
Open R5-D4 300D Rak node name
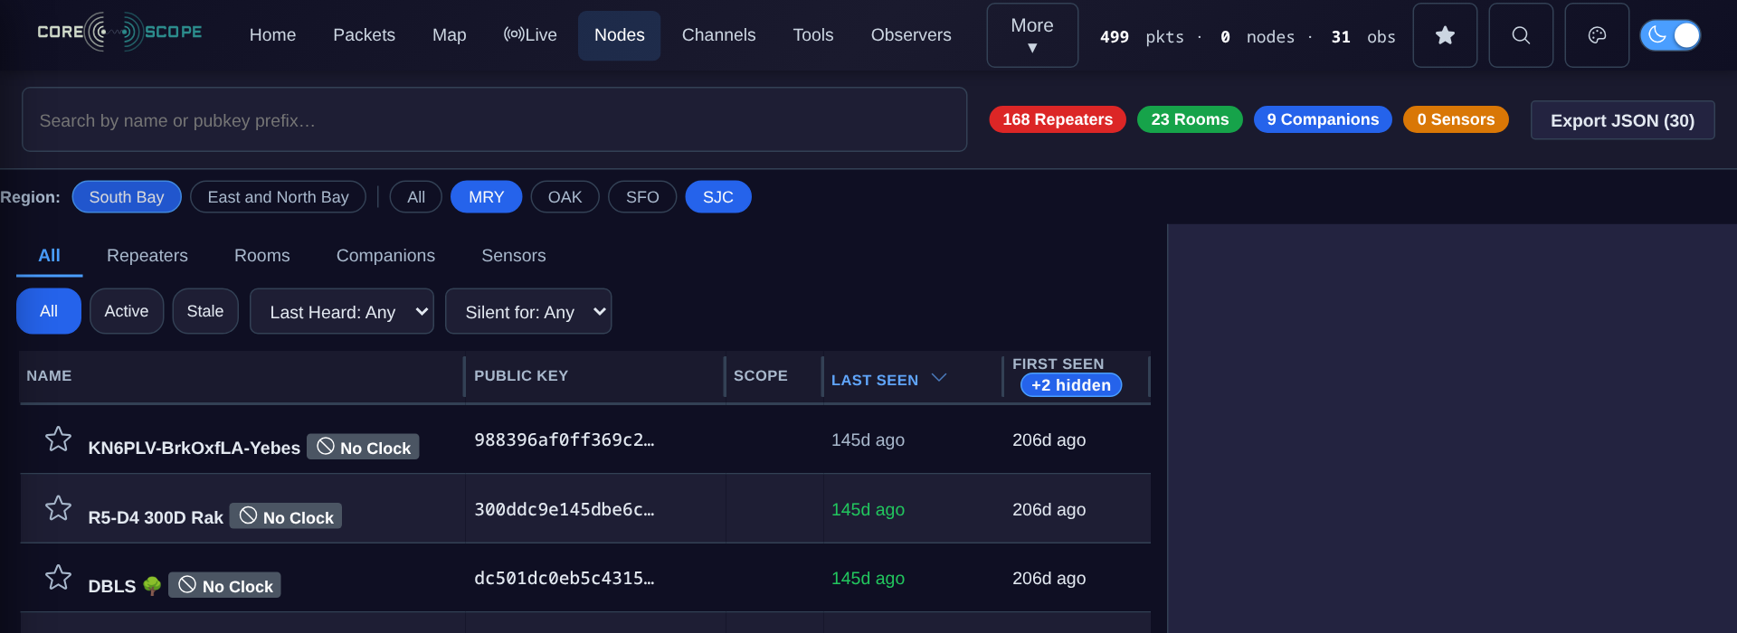pos(156,517)
